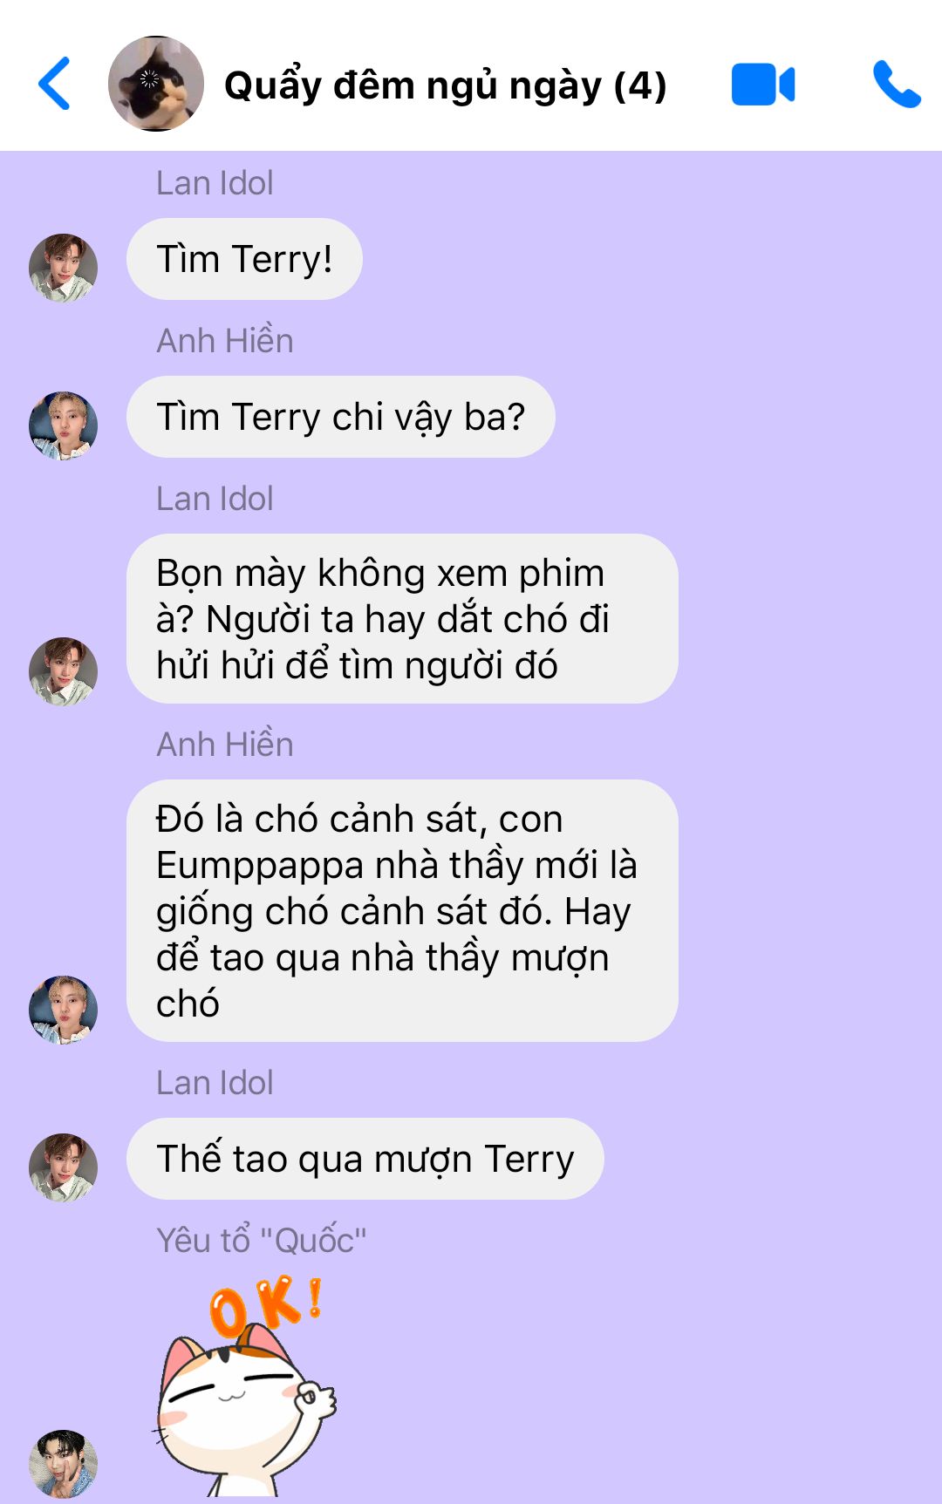Image resolution: width=942 pixels, height=1504 pixels.
Task: Start a video call with the group
Action: point(763,85)
